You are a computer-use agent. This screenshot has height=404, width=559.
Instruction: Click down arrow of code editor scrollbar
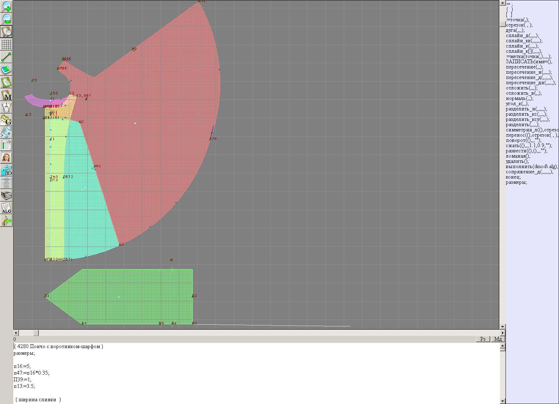point(502,401)
